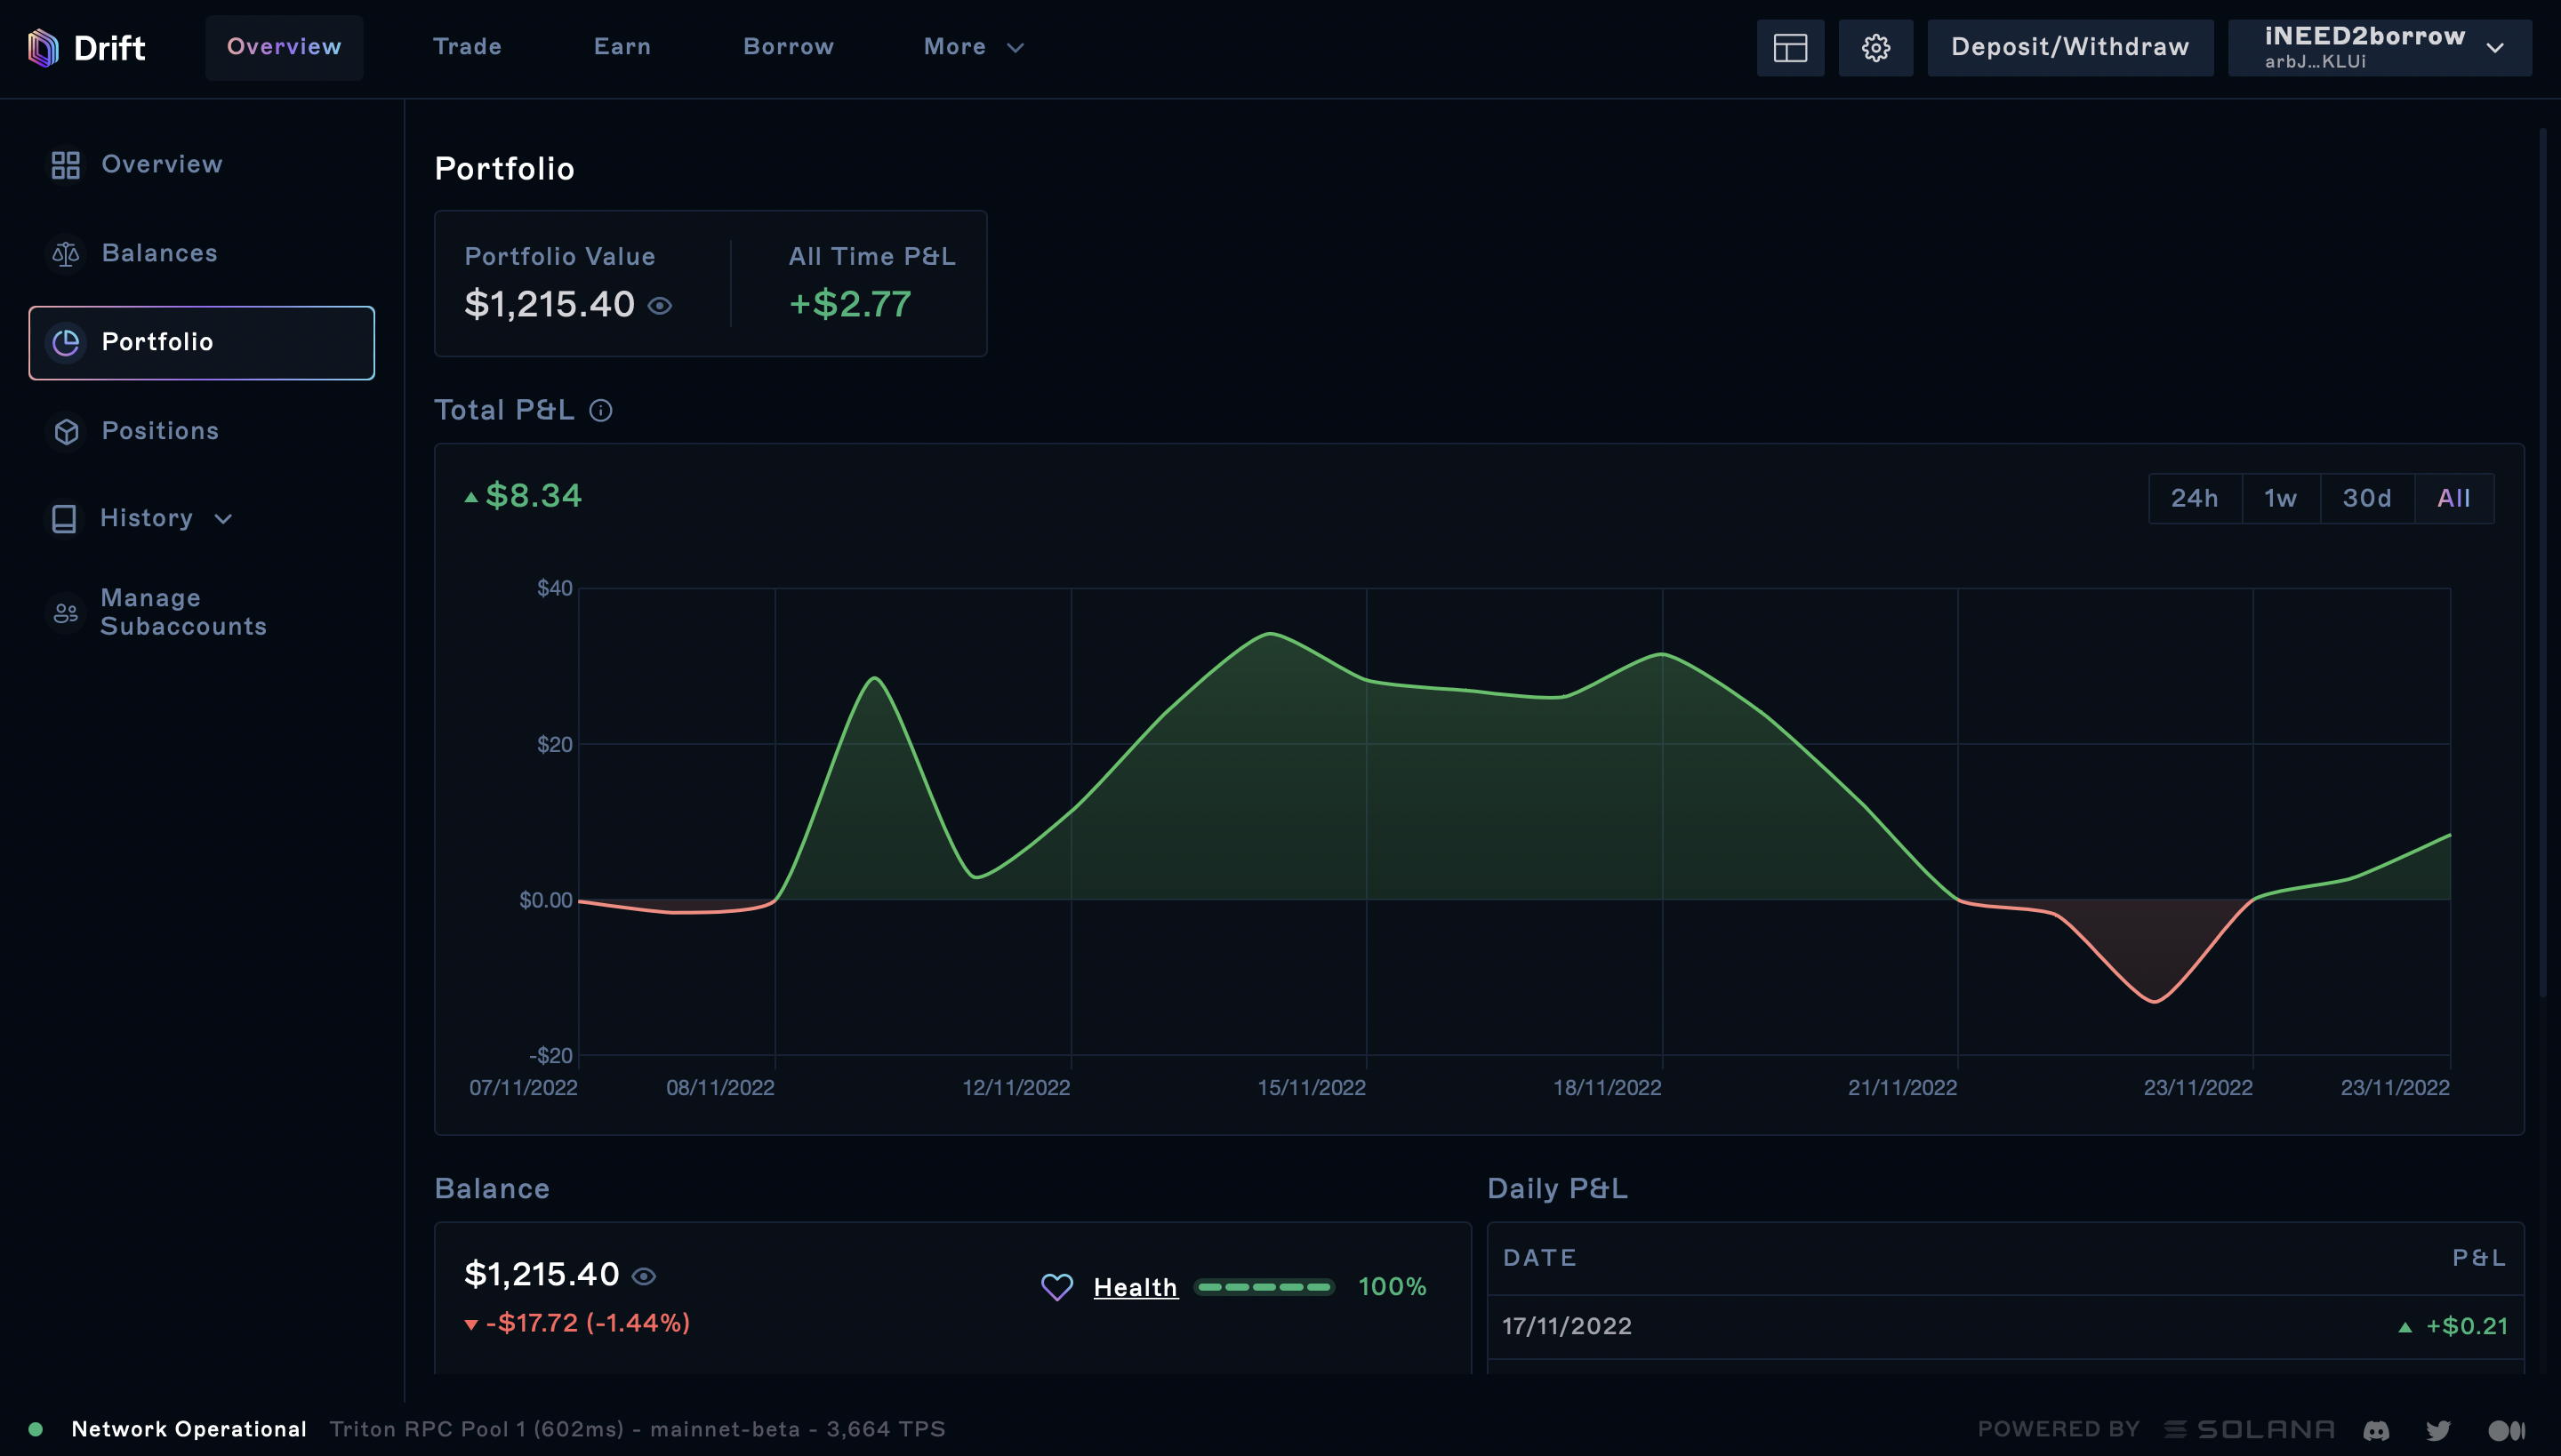Toggle Portfolio Value visibility eye
This screenshot has height=1456, width=2561.
point(660,306)
